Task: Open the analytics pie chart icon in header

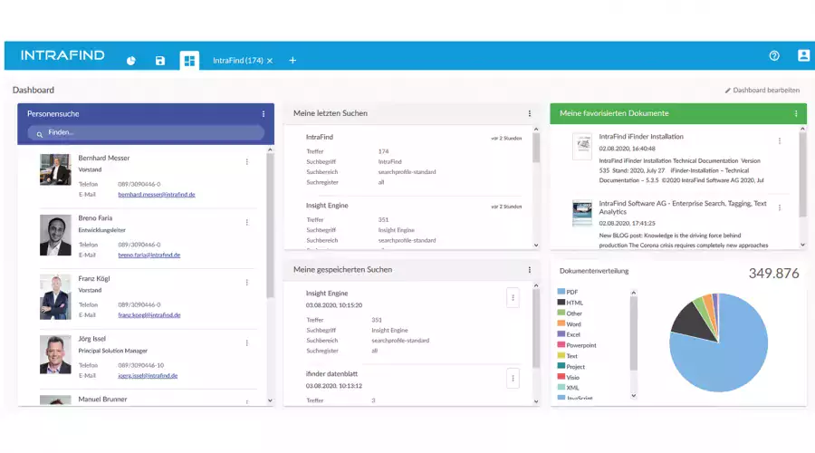Action: pyautogui.click(x=131, y=61)
